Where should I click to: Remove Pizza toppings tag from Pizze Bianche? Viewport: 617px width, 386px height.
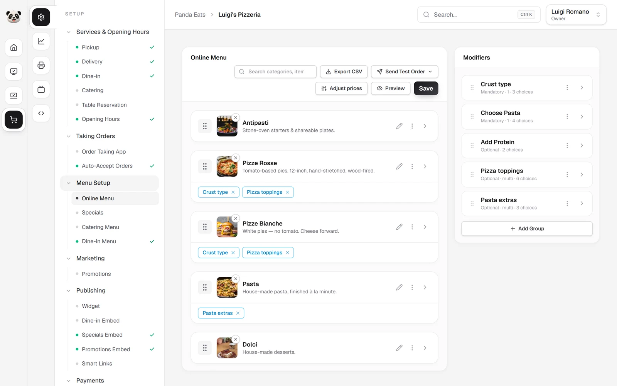287,253
